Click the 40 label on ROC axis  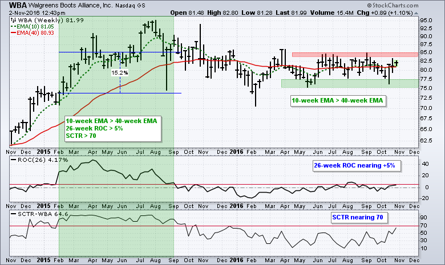(x=426, y=164)
